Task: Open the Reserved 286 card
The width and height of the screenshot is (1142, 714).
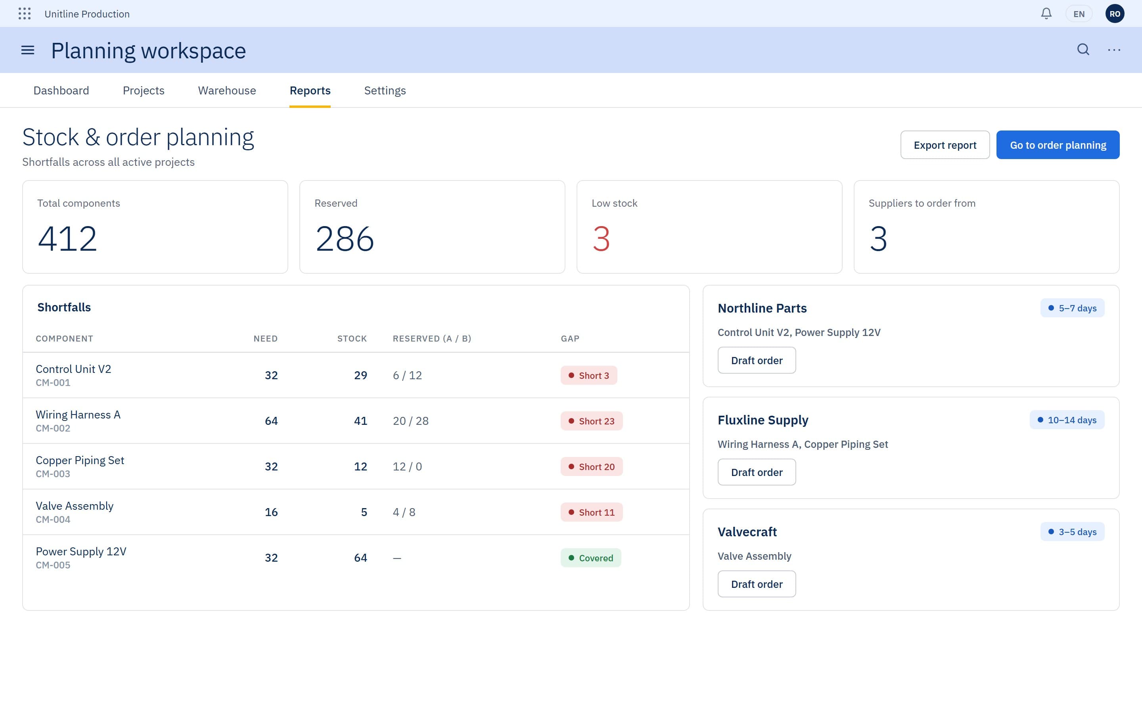Action: (432, 227)
